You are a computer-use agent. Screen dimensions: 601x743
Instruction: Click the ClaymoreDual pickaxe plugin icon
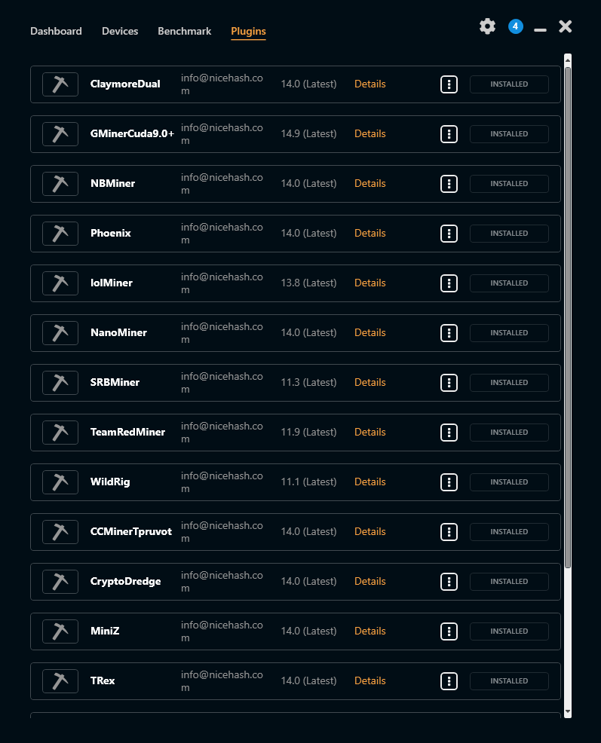tap(60, 84)
